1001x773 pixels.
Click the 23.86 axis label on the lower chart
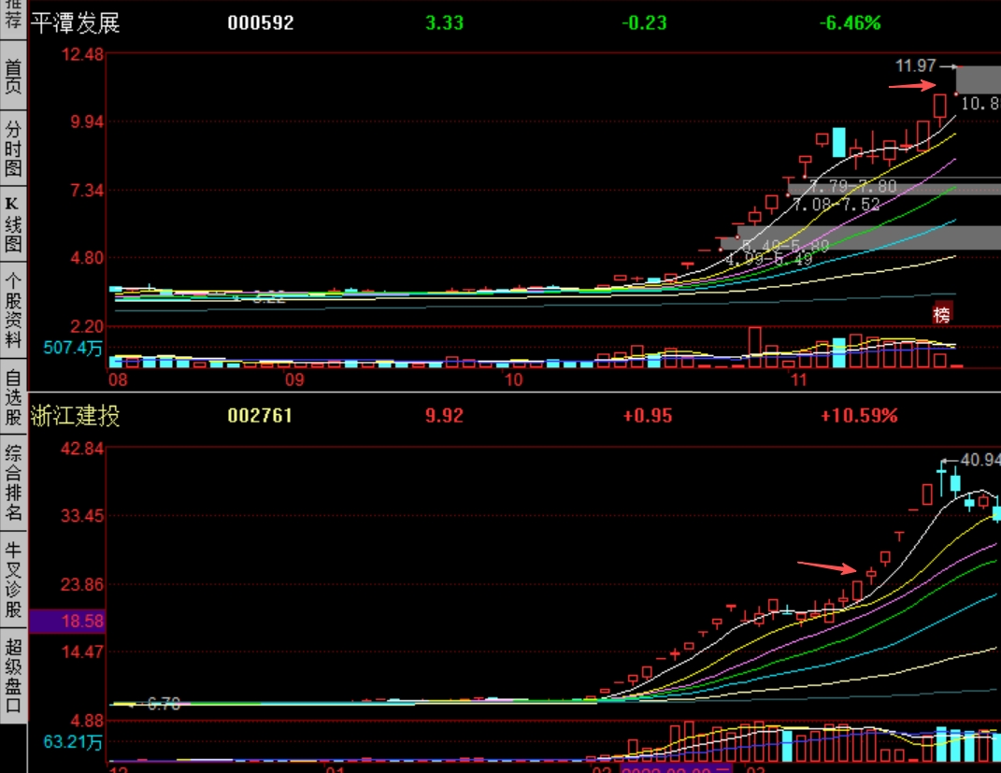pyautogui.click(x=82, y=584)
